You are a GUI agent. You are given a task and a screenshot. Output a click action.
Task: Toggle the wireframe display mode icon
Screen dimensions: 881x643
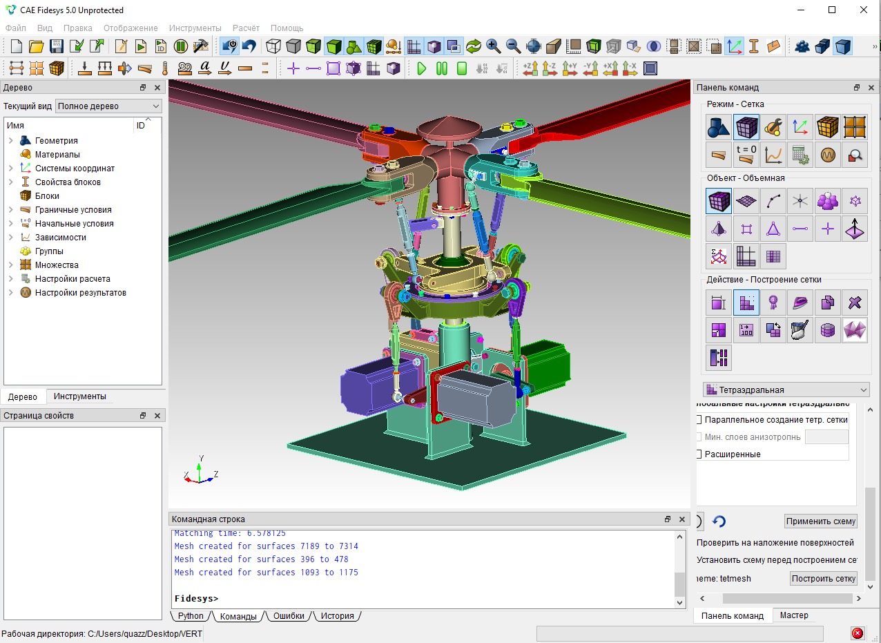pos(273,46)
